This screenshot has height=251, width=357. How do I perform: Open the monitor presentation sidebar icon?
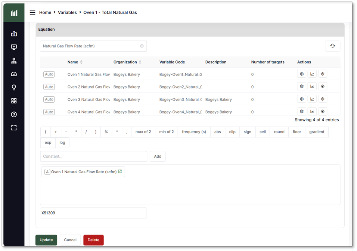pos(14,47)
